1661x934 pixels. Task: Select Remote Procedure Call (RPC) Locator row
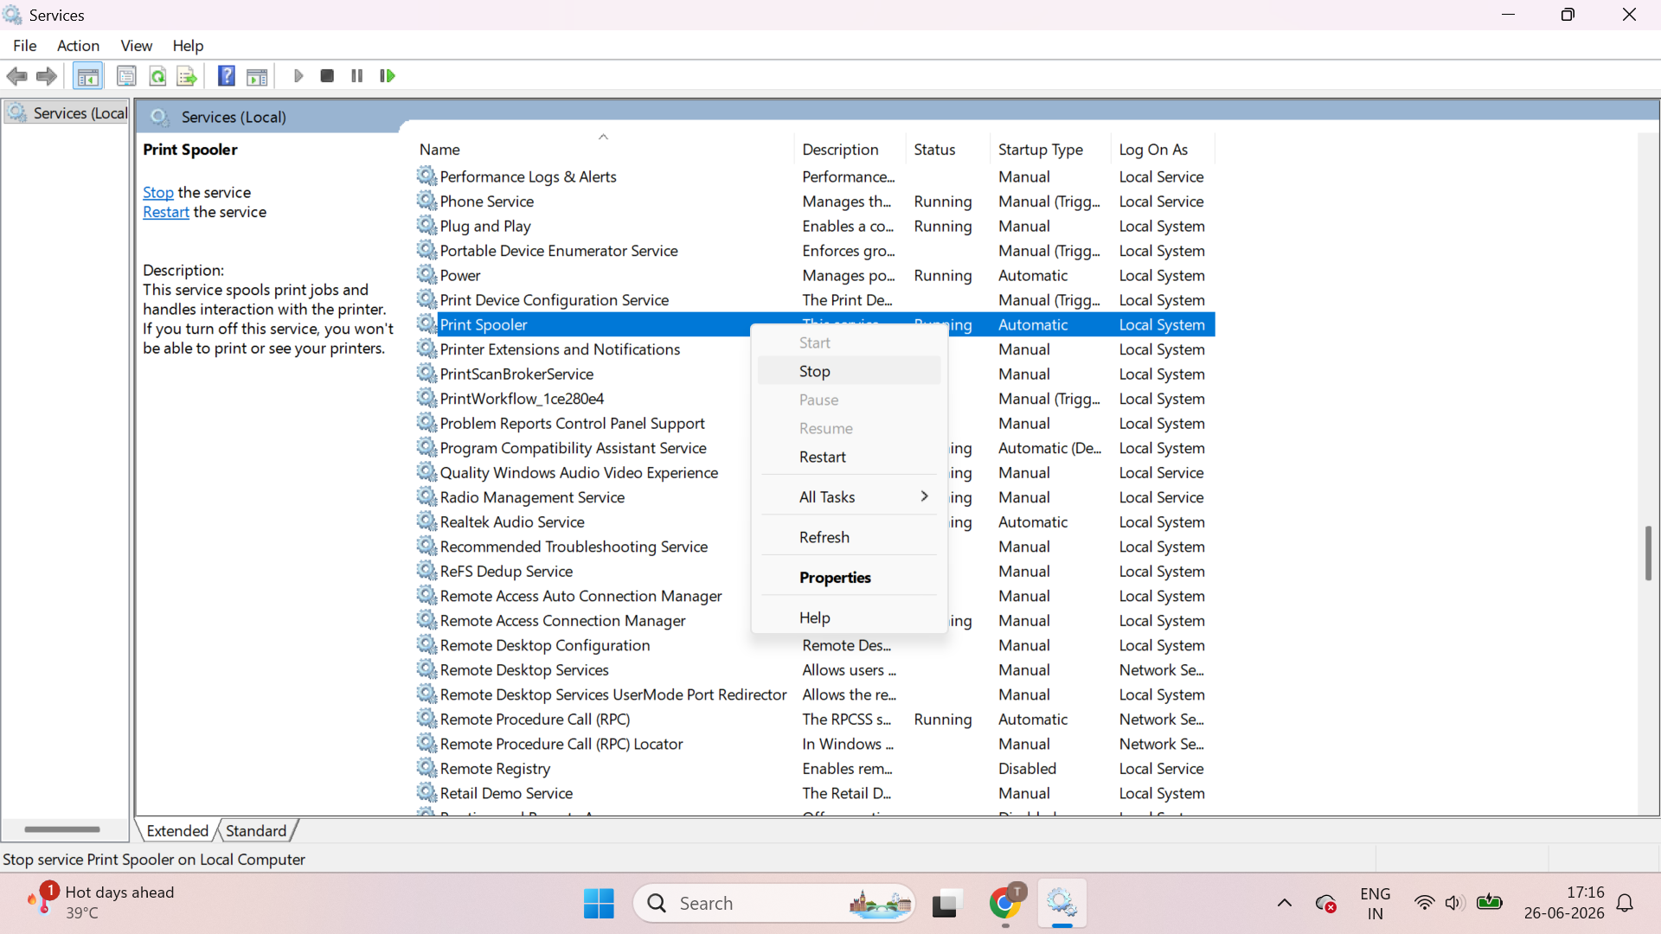coord(815,744)
